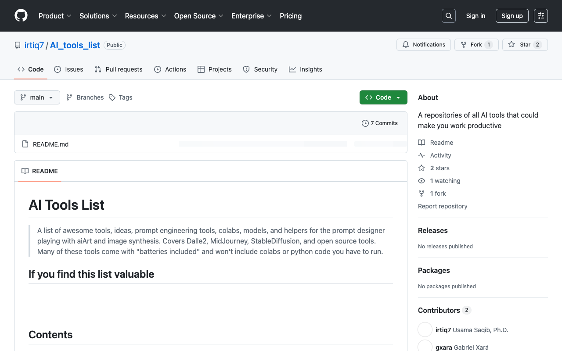Select the Activity pulse icon

[422, 155]
